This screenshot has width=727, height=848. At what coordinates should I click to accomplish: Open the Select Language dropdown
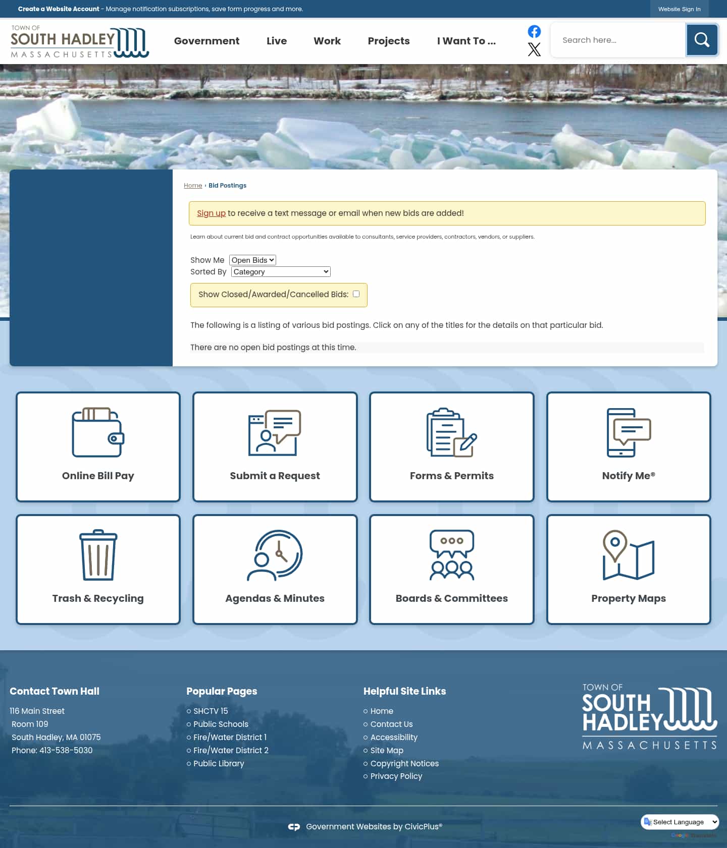click(x=680, y=822)
